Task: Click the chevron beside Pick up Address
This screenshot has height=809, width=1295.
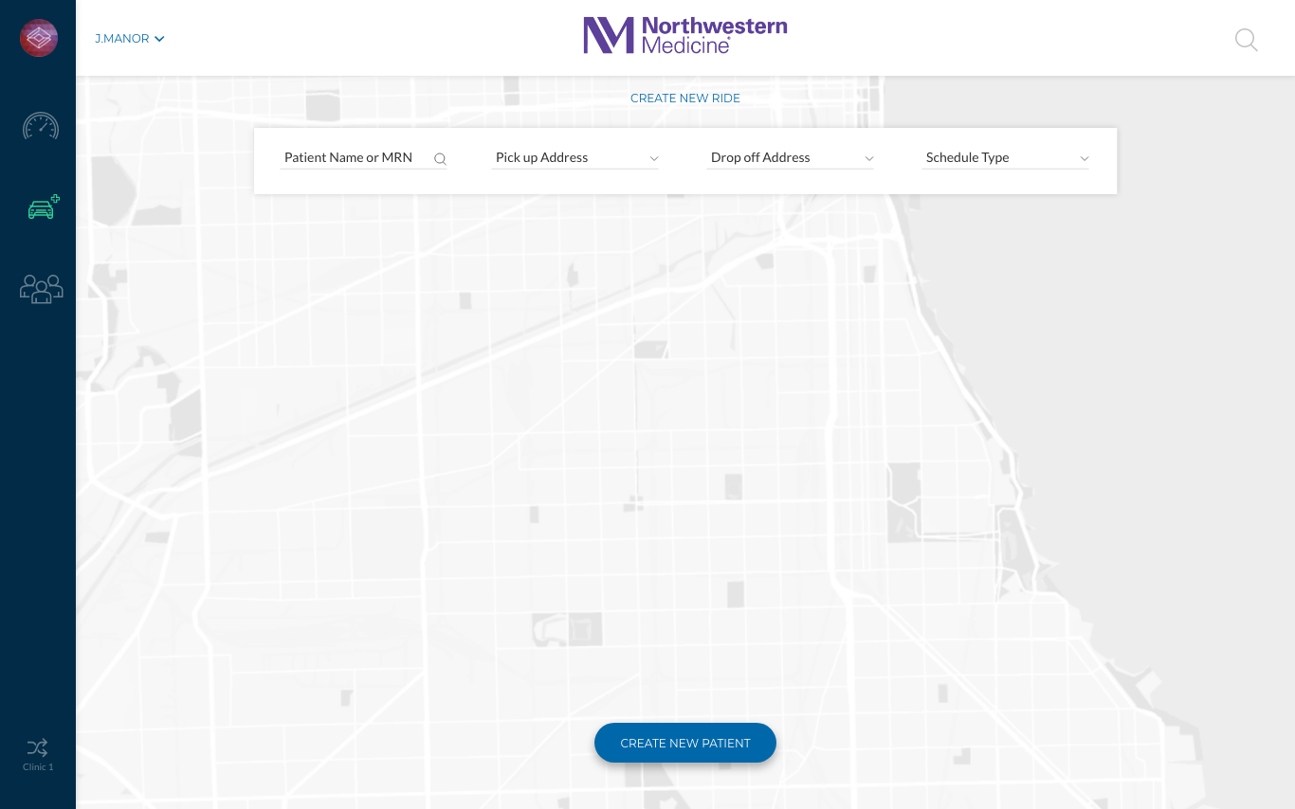Action: coord(654,159)
